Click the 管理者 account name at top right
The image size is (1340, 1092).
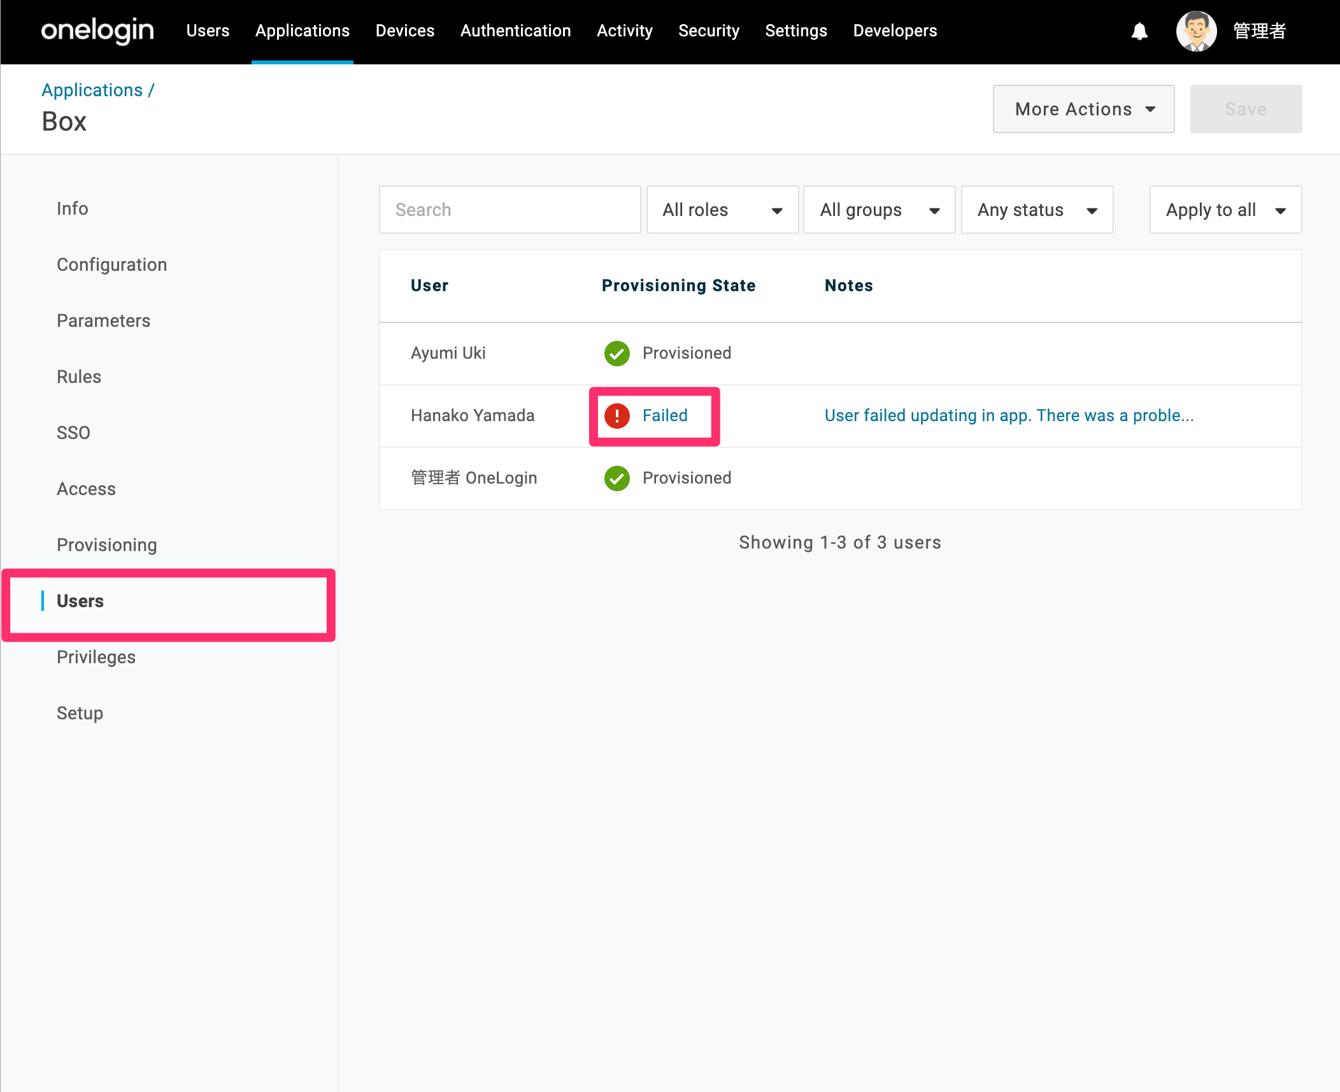coord(1259,31)
